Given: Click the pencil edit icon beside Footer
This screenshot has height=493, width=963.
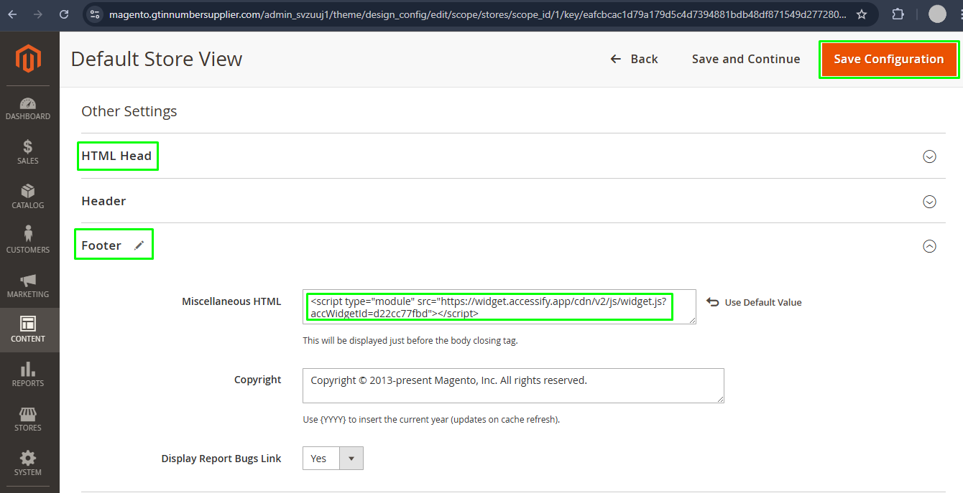Looking at the screenshot, I should [139, 245].
